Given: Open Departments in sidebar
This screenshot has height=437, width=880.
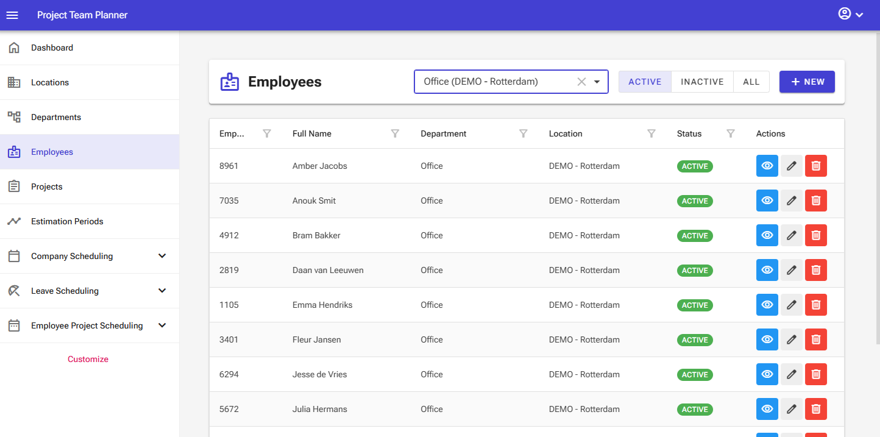Looking at the screenshot, I should pos(90,117).
